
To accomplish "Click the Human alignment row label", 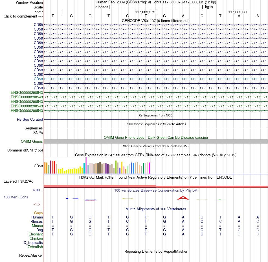I will (x=37, y=217).
